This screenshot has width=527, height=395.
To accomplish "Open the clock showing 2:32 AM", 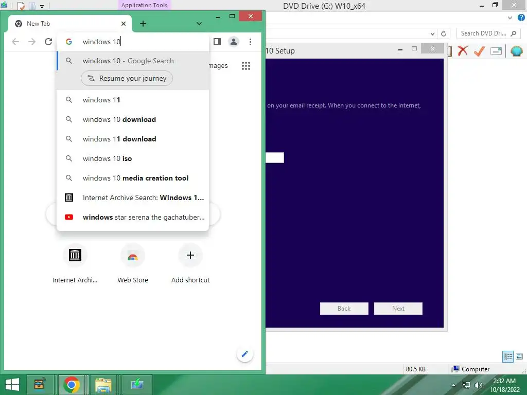I will 504,385.
